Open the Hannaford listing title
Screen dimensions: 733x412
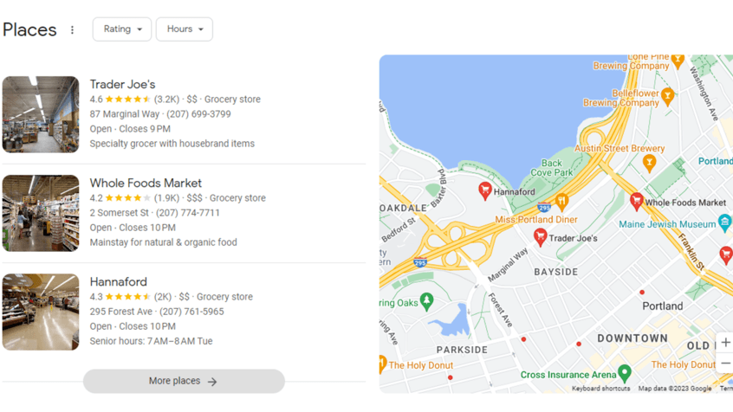click(119, 281)
